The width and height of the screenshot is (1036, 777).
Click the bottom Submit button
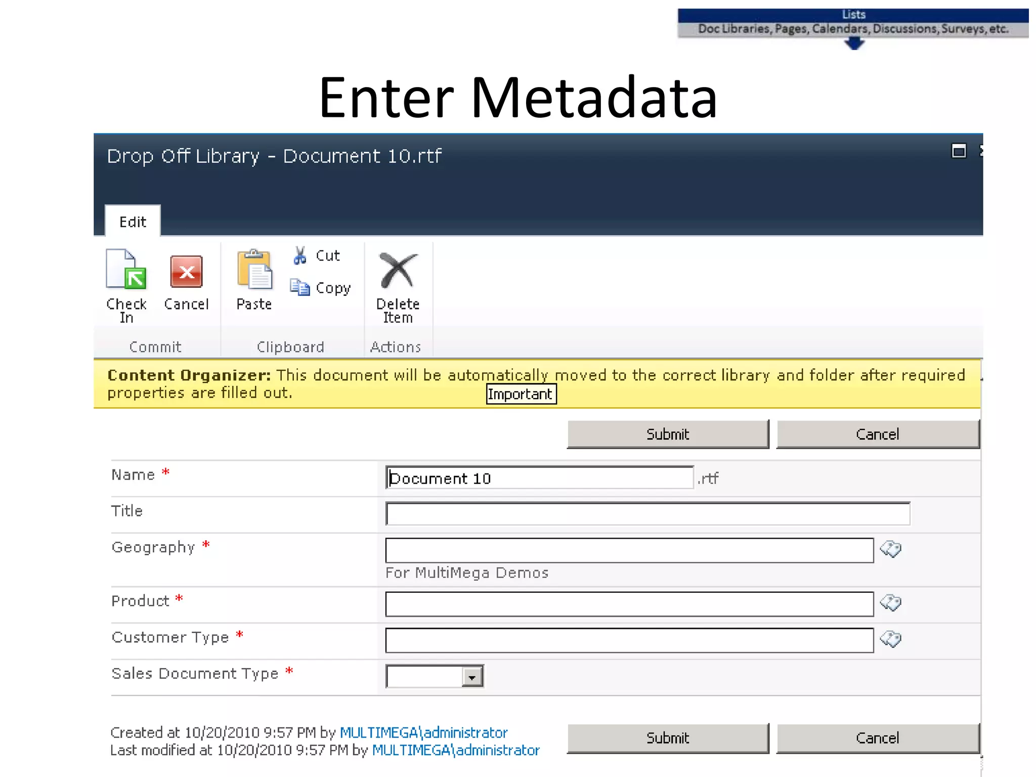coord(668,738)
